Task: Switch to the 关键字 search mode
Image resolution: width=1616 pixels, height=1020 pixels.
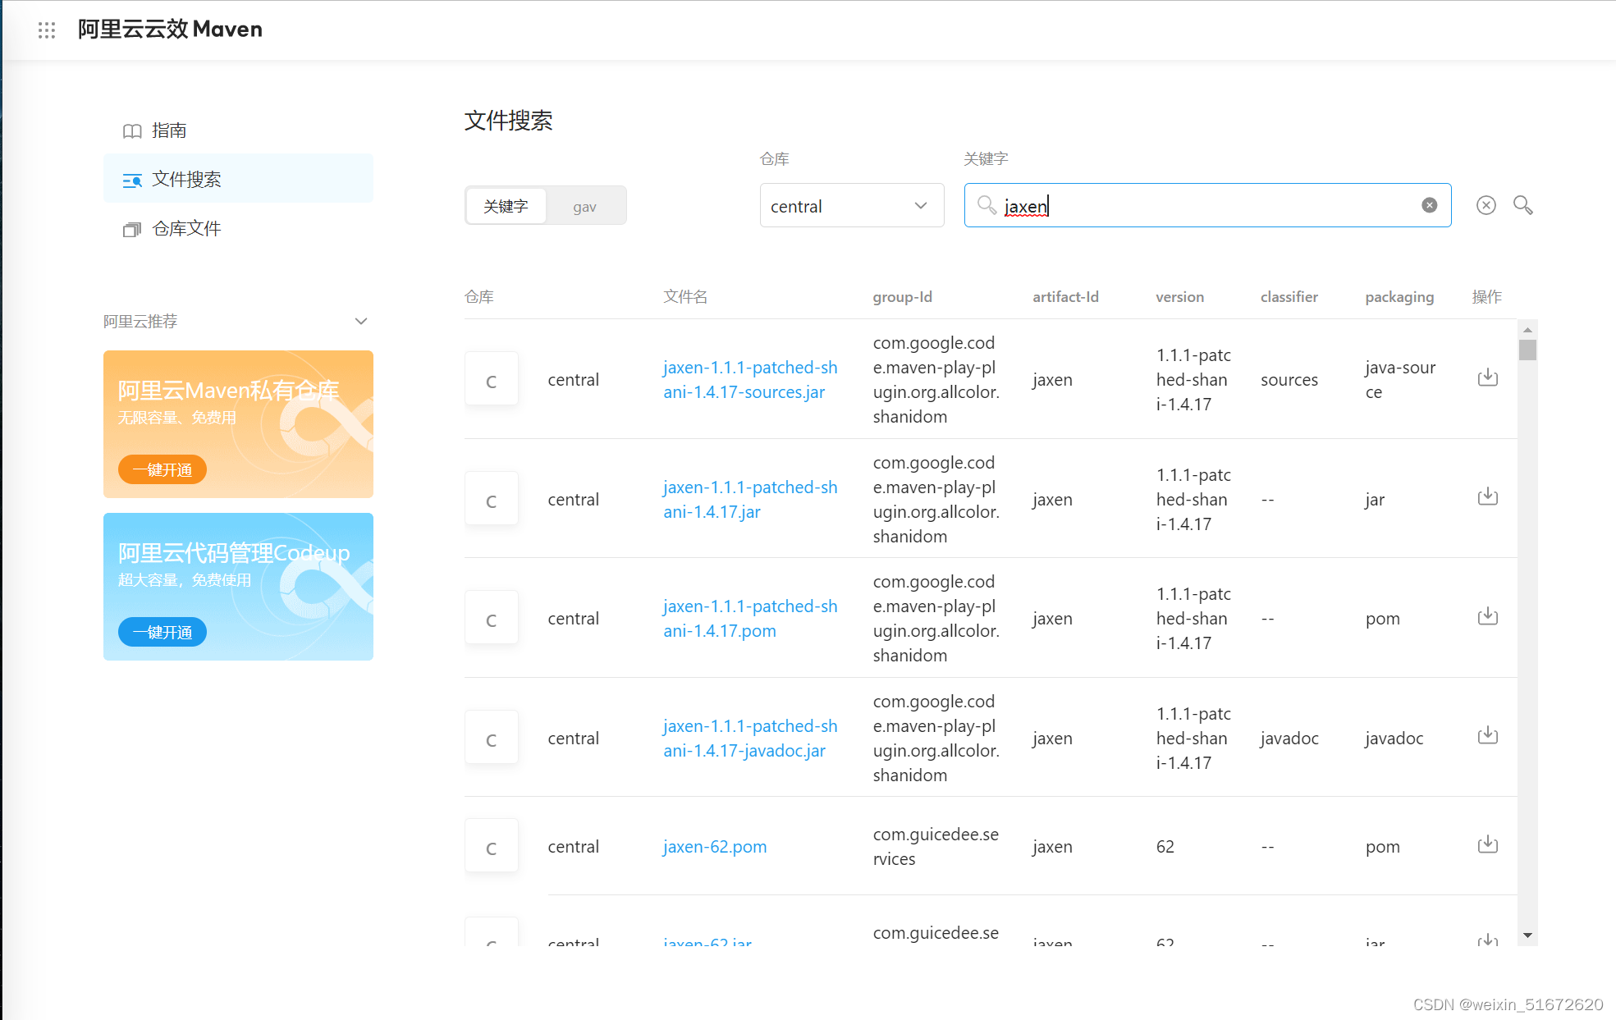Action: point(506,206)
